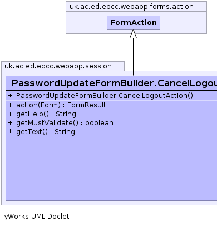
Task: Click the yWorks UML Doclet text
Action: 37,217
